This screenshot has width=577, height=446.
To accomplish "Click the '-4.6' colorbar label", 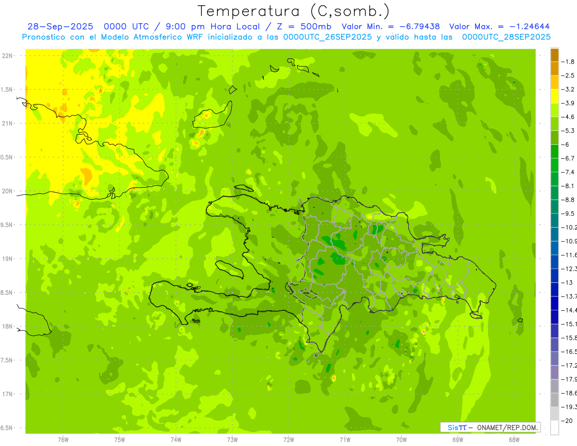I will [x=569, y=117].
